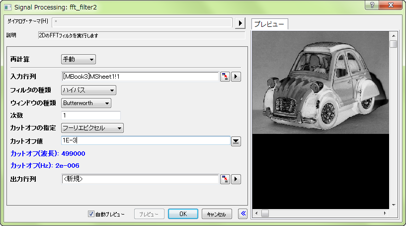Click the キャンセル button
Screen dimensions: 406x226
(x=217, y=214)
